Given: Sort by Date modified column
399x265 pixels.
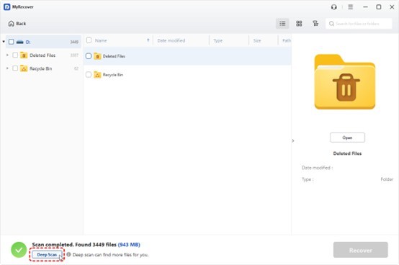Looking at the screenshot, I should point(171,40).
